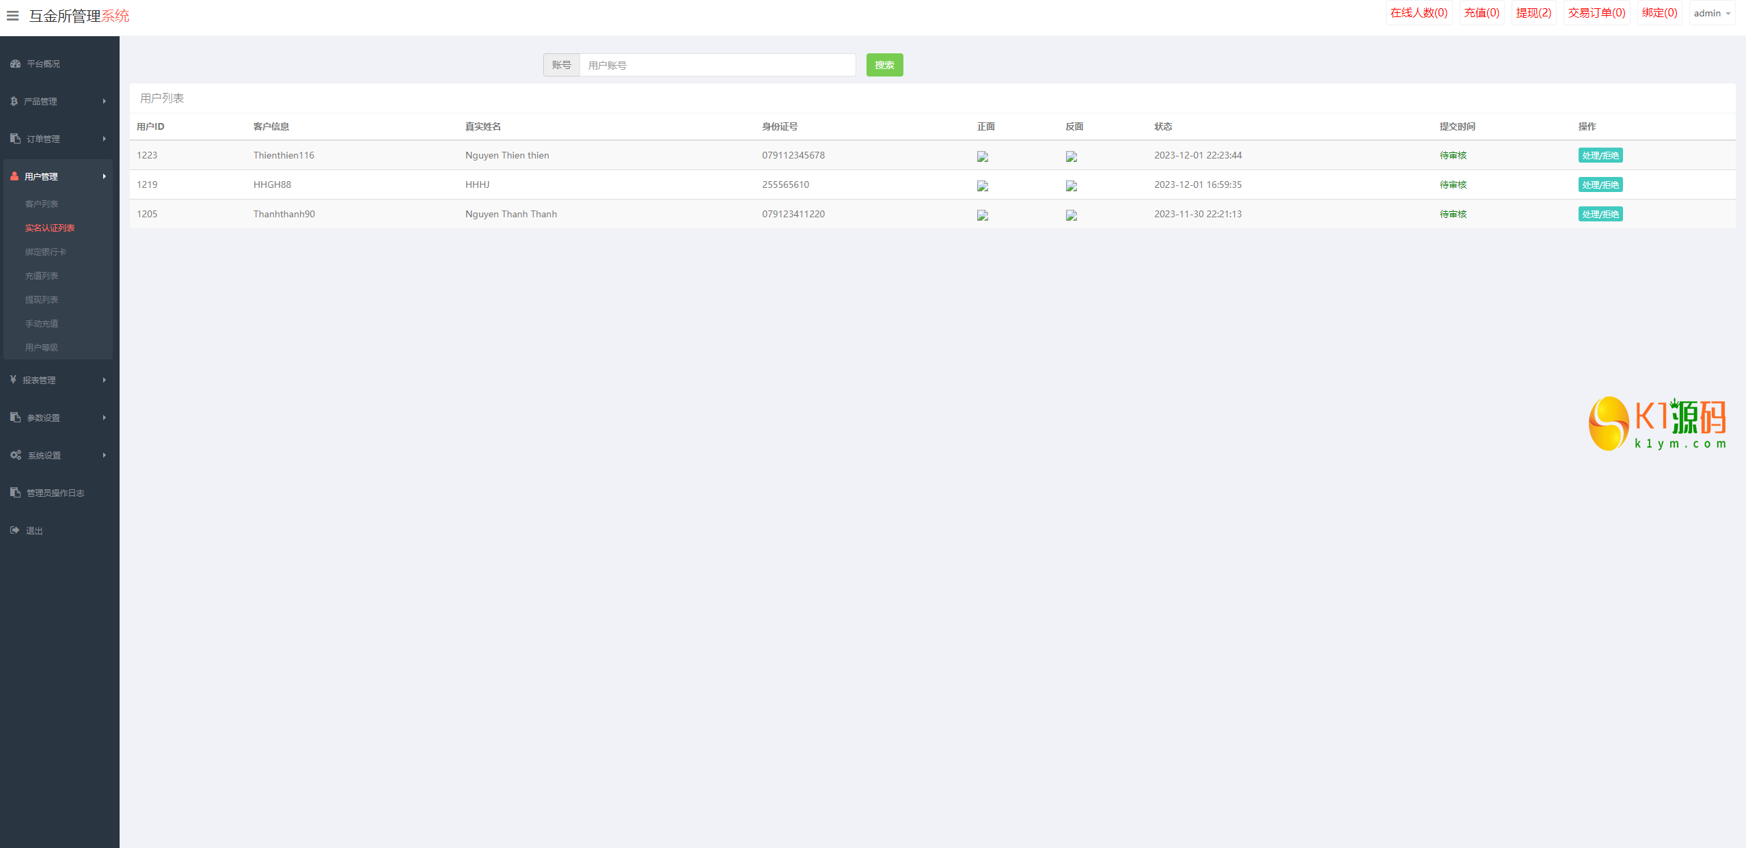Select 绑定银行卡 in the sidebar
This screenshot has width=1746, height=848.
[x=46, y=252]
